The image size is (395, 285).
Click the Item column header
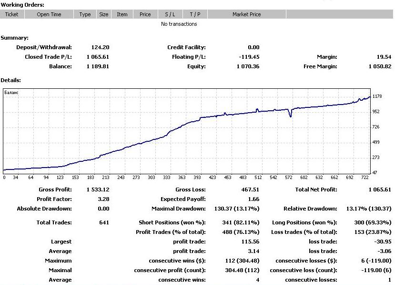[x=122, y=14]
